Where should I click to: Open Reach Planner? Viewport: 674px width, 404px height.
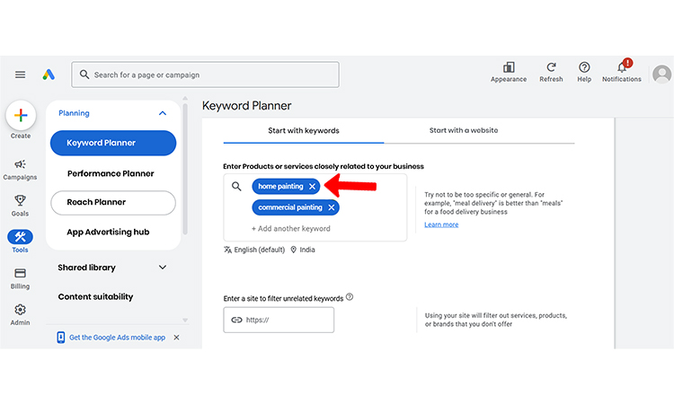[113, 203]
